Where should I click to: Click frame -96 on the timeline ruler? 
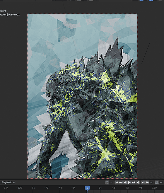pyautogui.click(x=33, y=188)
